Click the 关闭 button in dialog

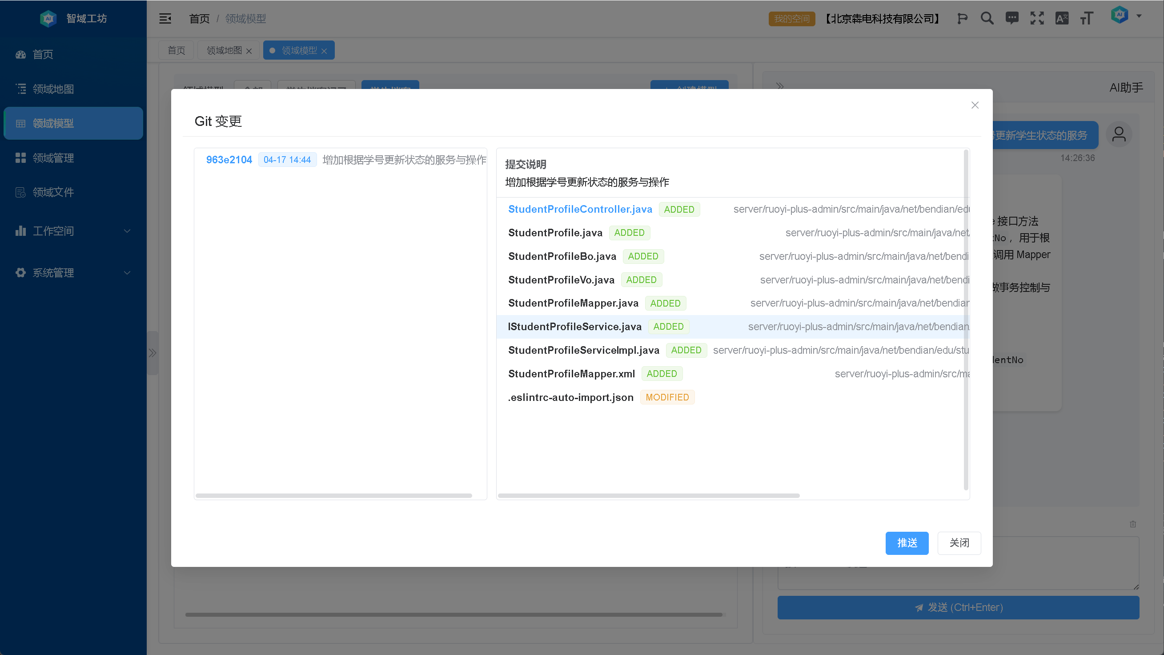click(959, 543)
